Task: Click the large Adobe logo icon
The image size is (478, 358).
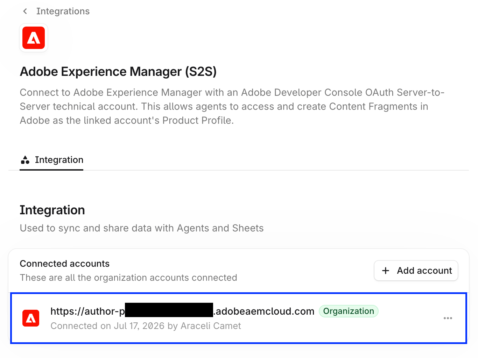Action: click(34, 38)
